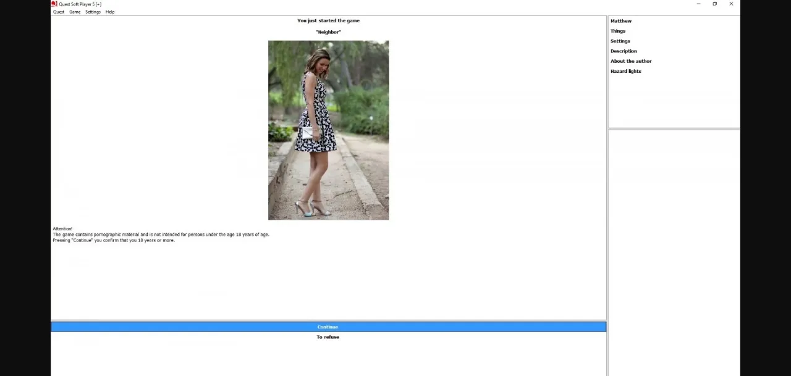
Task: Open the Quest menu
Action: tap(59, 12)
